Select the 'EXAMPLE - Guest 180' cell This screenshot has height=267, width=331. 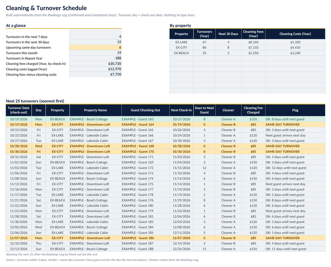(145, 206)
